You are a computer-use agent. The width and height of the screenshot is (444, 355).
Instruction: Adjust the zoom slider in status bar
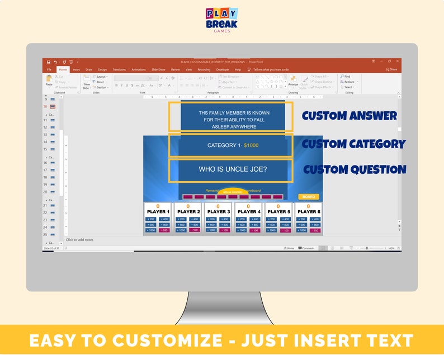(367, 248)
